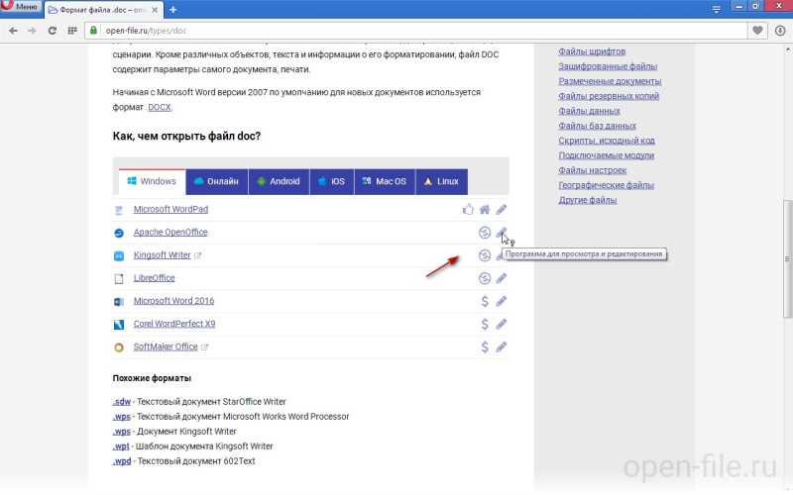Image resolution: width=793 pixels, height=495 pixels.
Task: Click the browser back arrow
Action: [13, 31]
